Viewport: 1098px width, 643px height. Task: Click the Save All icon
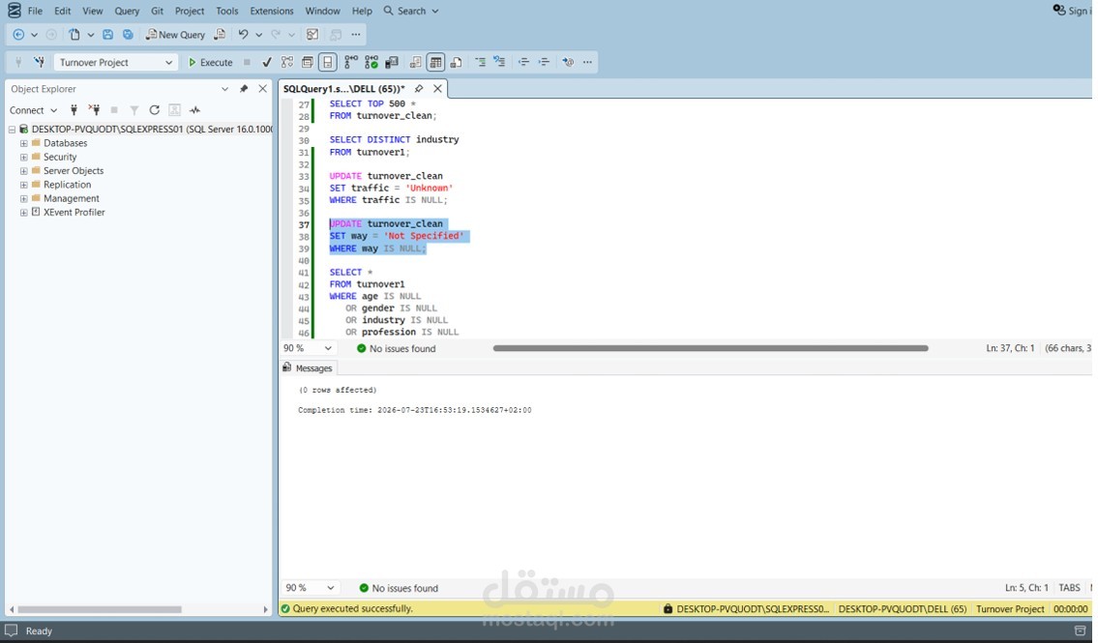(x=128, y=34)
